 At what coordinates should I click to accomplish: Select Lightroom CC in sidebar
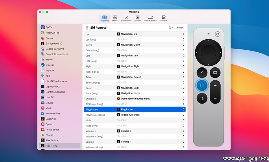click(60, 86)
